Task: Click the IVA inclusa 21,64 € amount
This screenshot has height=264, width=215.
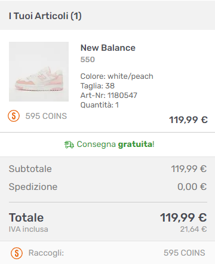Action: coord(193,229)
